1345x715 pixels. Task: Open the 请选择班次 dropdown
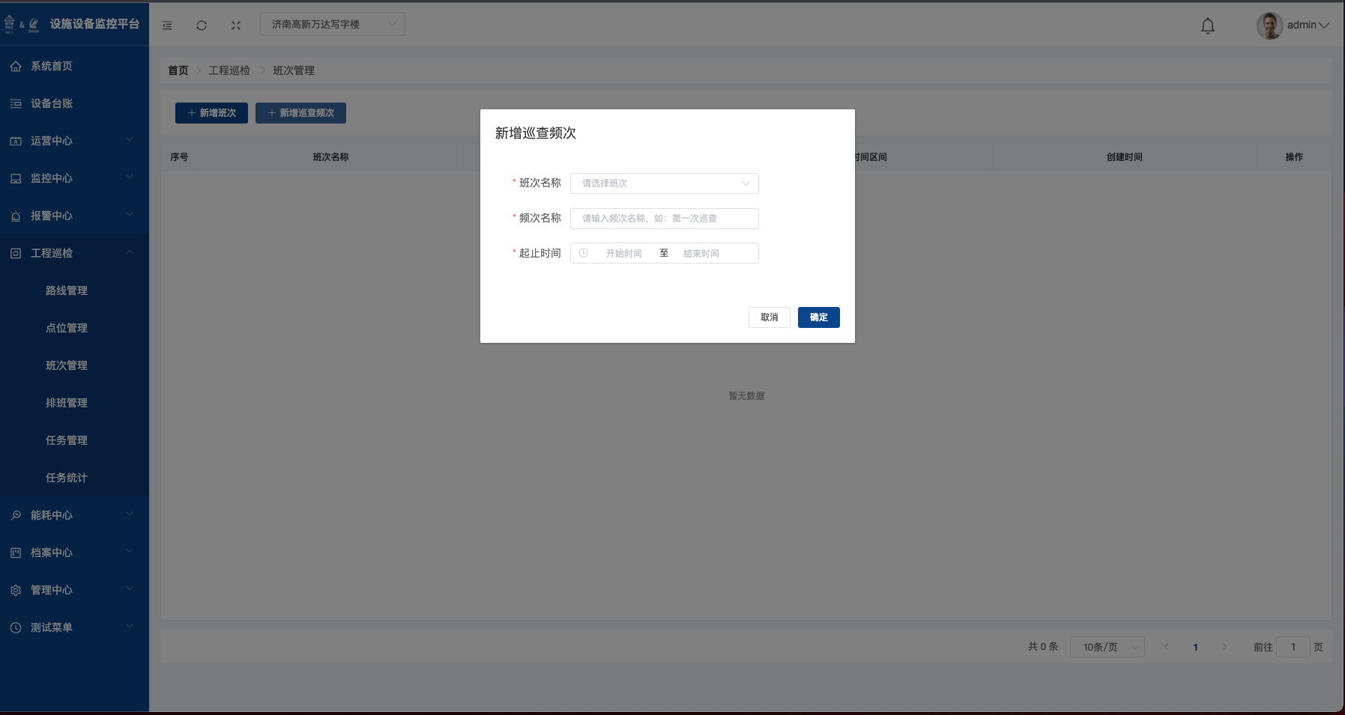pos(664,183)
